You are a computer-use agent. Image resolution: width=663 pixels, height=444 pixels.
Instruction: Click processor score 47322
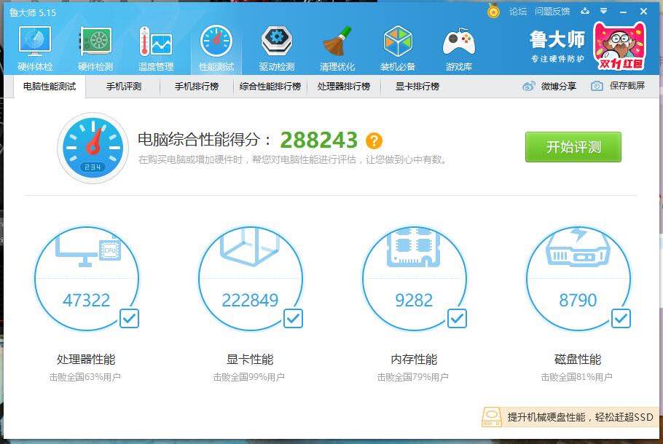pos(86,301)
